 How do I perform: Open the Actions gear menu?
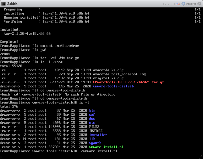click(188, 4)
